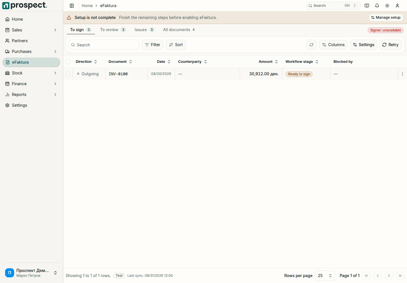Go to the first page
The width and height of the screenshot is (407, 283).
point(366,276)
